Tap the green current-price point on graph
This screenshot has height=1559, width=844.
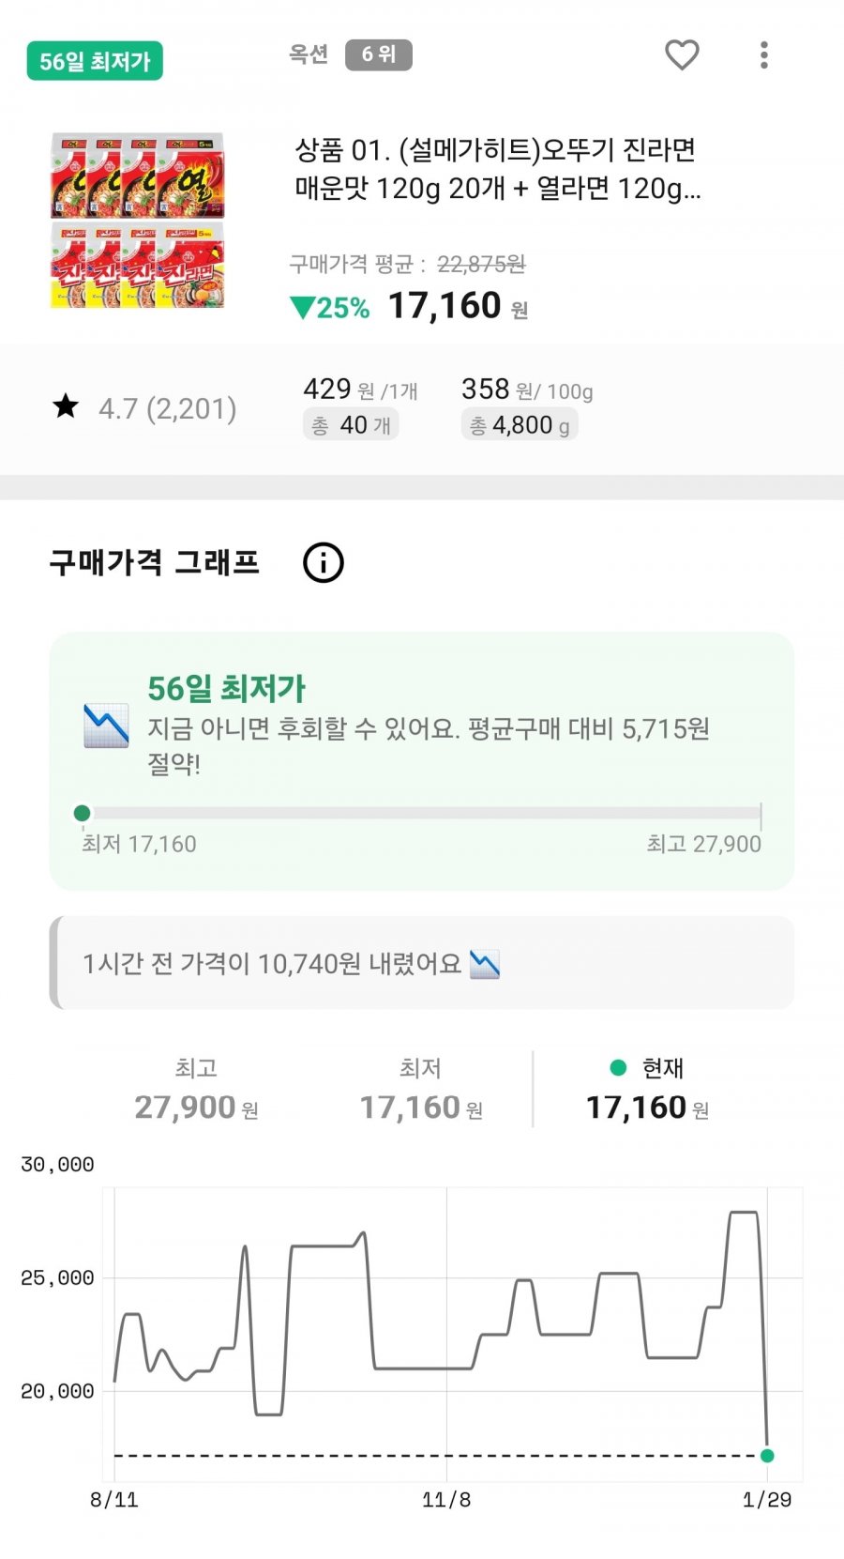tap(767, 1456)
